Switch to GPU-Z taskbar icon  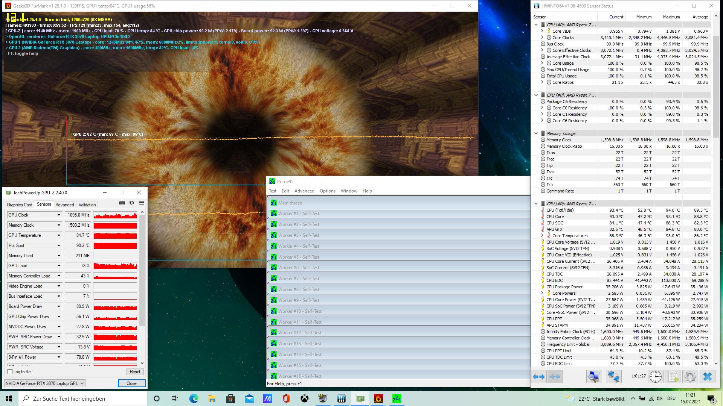pyautogui.click(x=360, y=398)
